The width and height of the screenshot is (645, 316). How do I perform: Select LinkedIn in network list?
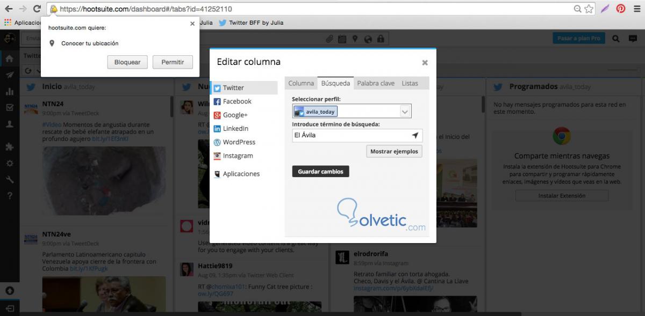coord(244,129)
